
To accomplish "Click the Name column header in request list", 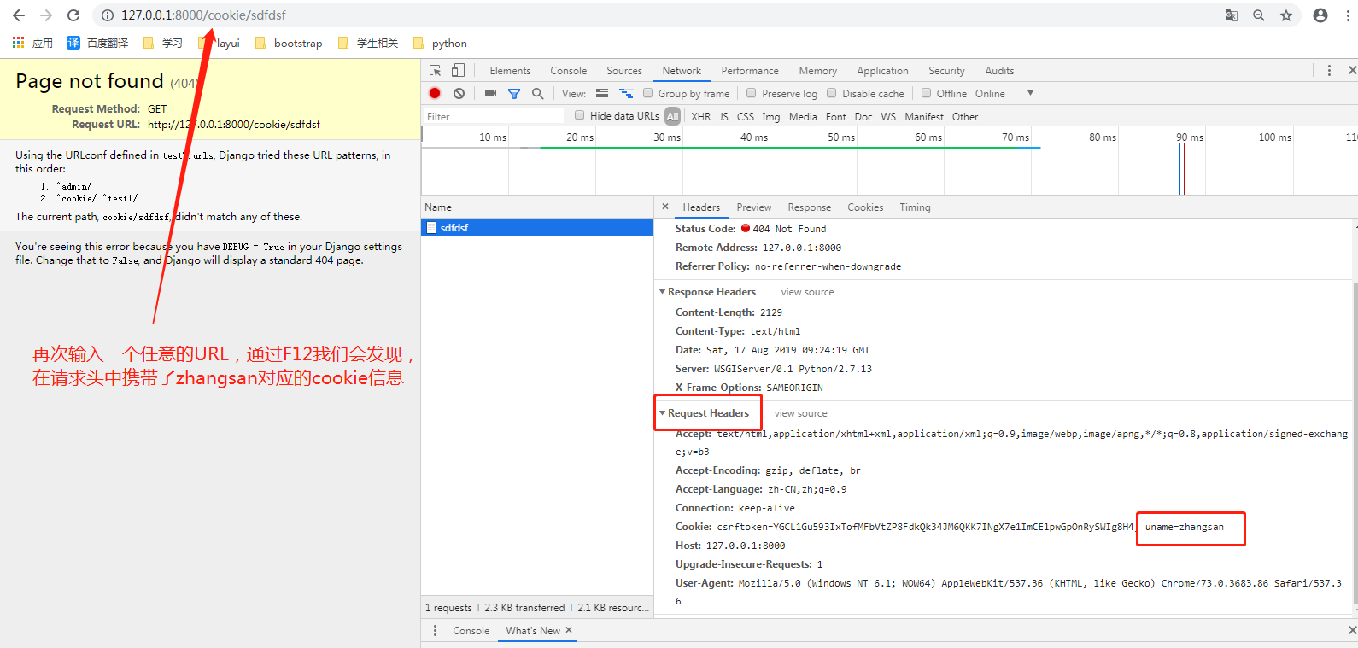I will point(537,207).
